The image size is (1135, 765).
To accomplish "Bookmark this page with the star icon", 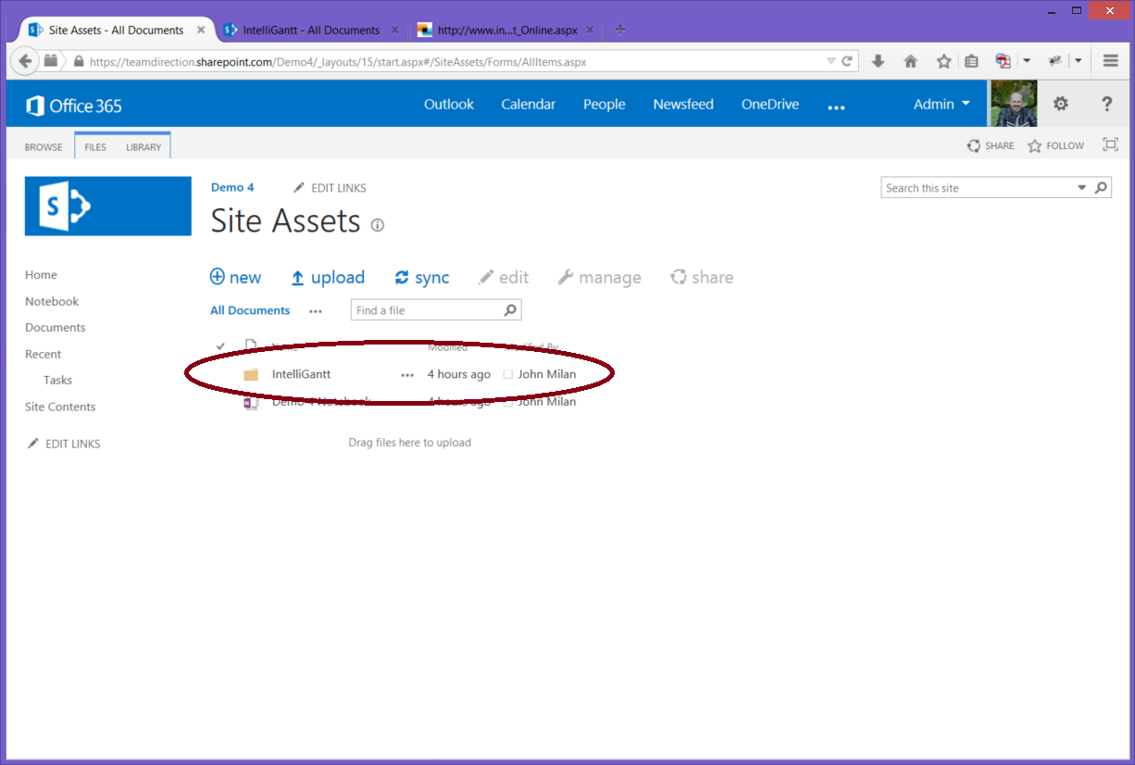I will coord(943,61).
